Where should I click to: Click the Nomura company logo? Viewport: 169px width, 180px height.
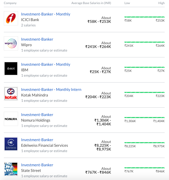pyautogui.click(x=11, y=119)
